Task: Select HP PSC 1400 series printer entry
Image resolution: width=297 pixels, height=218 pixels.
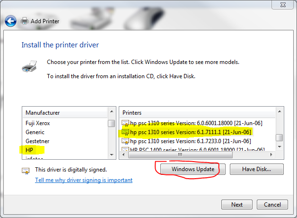Action: [197, 149]
